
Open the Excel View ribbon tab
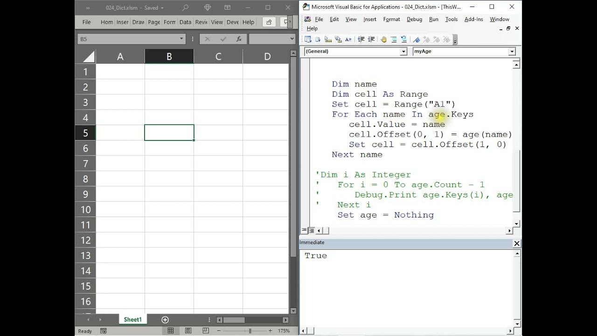pyautogui.click(x=217, y=22)
